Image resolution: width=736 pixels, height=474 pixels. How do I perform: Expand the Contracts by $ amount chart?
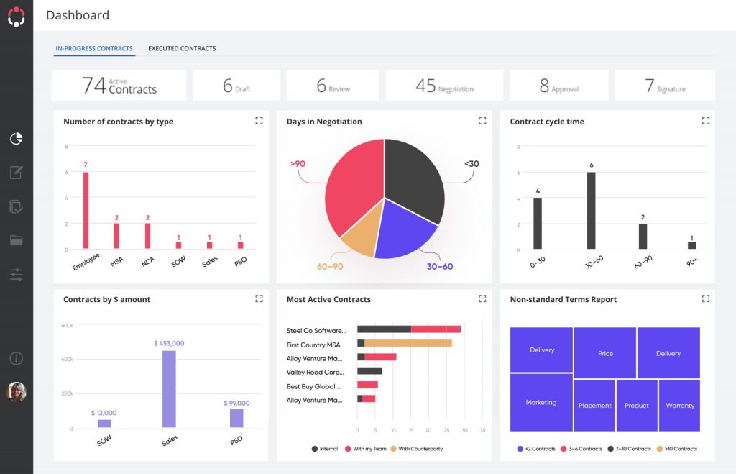point(259,298)
